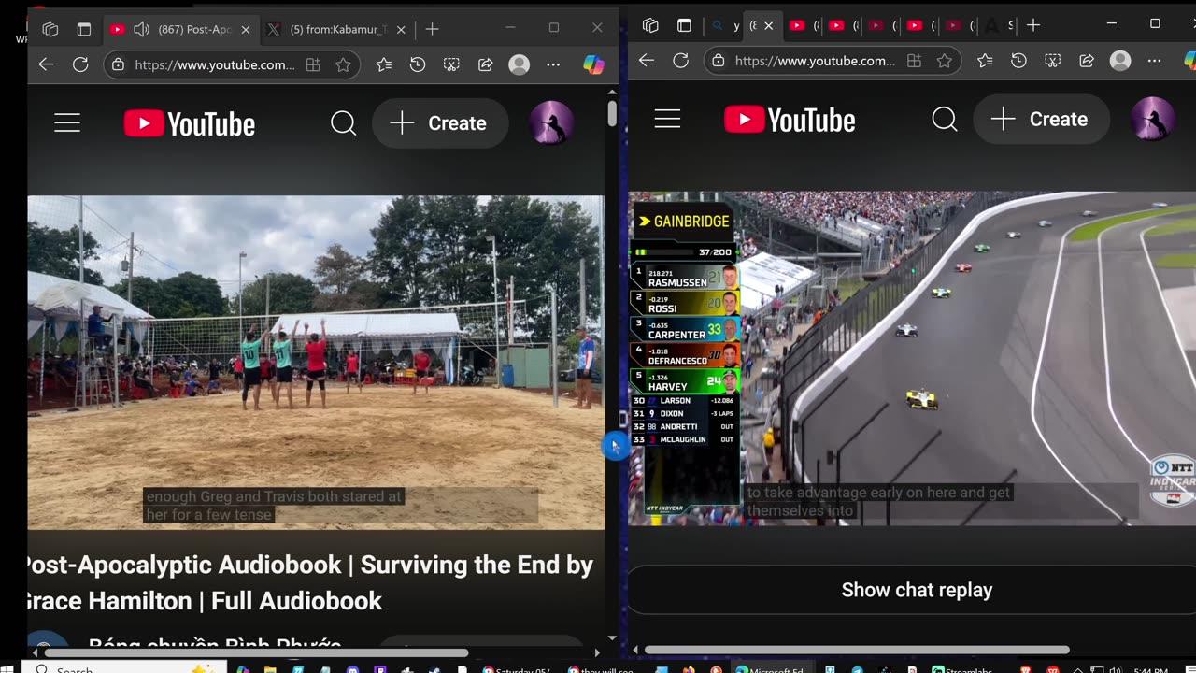1196x673 pixels.
Task: Go to YouTube home via right logo
Action: click(x=790, y=120)
